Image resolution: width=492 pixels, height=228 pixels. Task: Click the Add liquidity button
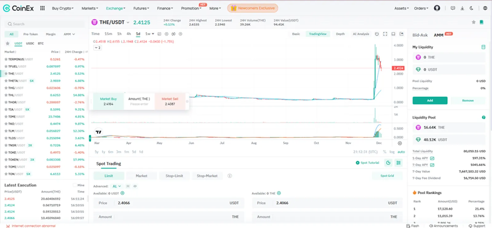[430, 100]
